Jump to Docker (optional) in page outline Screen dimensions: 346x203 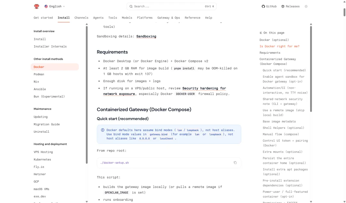[274, 40]
